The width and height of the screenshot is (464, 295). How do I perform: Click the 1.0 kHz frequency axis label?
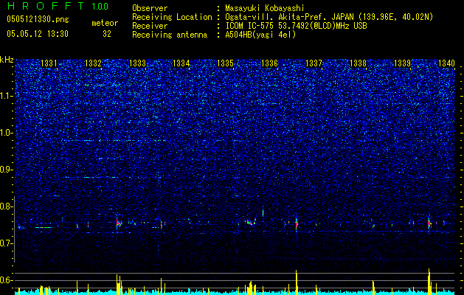pyautogui.click(x=6, y=133)
